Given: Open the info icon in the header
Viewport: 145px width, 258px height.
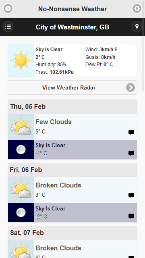Looking at the screenshot, I should click(8, 8).
